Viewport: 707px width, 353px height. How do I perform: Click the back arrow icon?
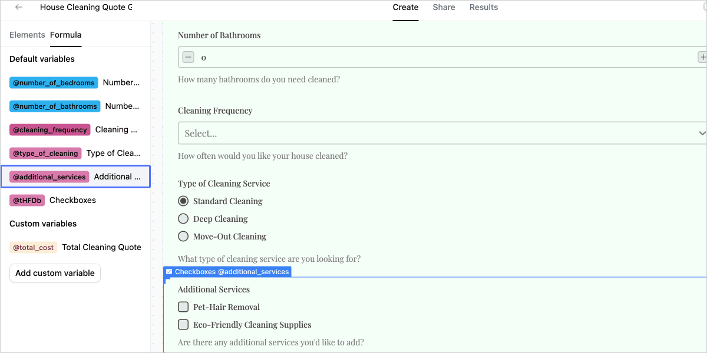click(19, 8)
